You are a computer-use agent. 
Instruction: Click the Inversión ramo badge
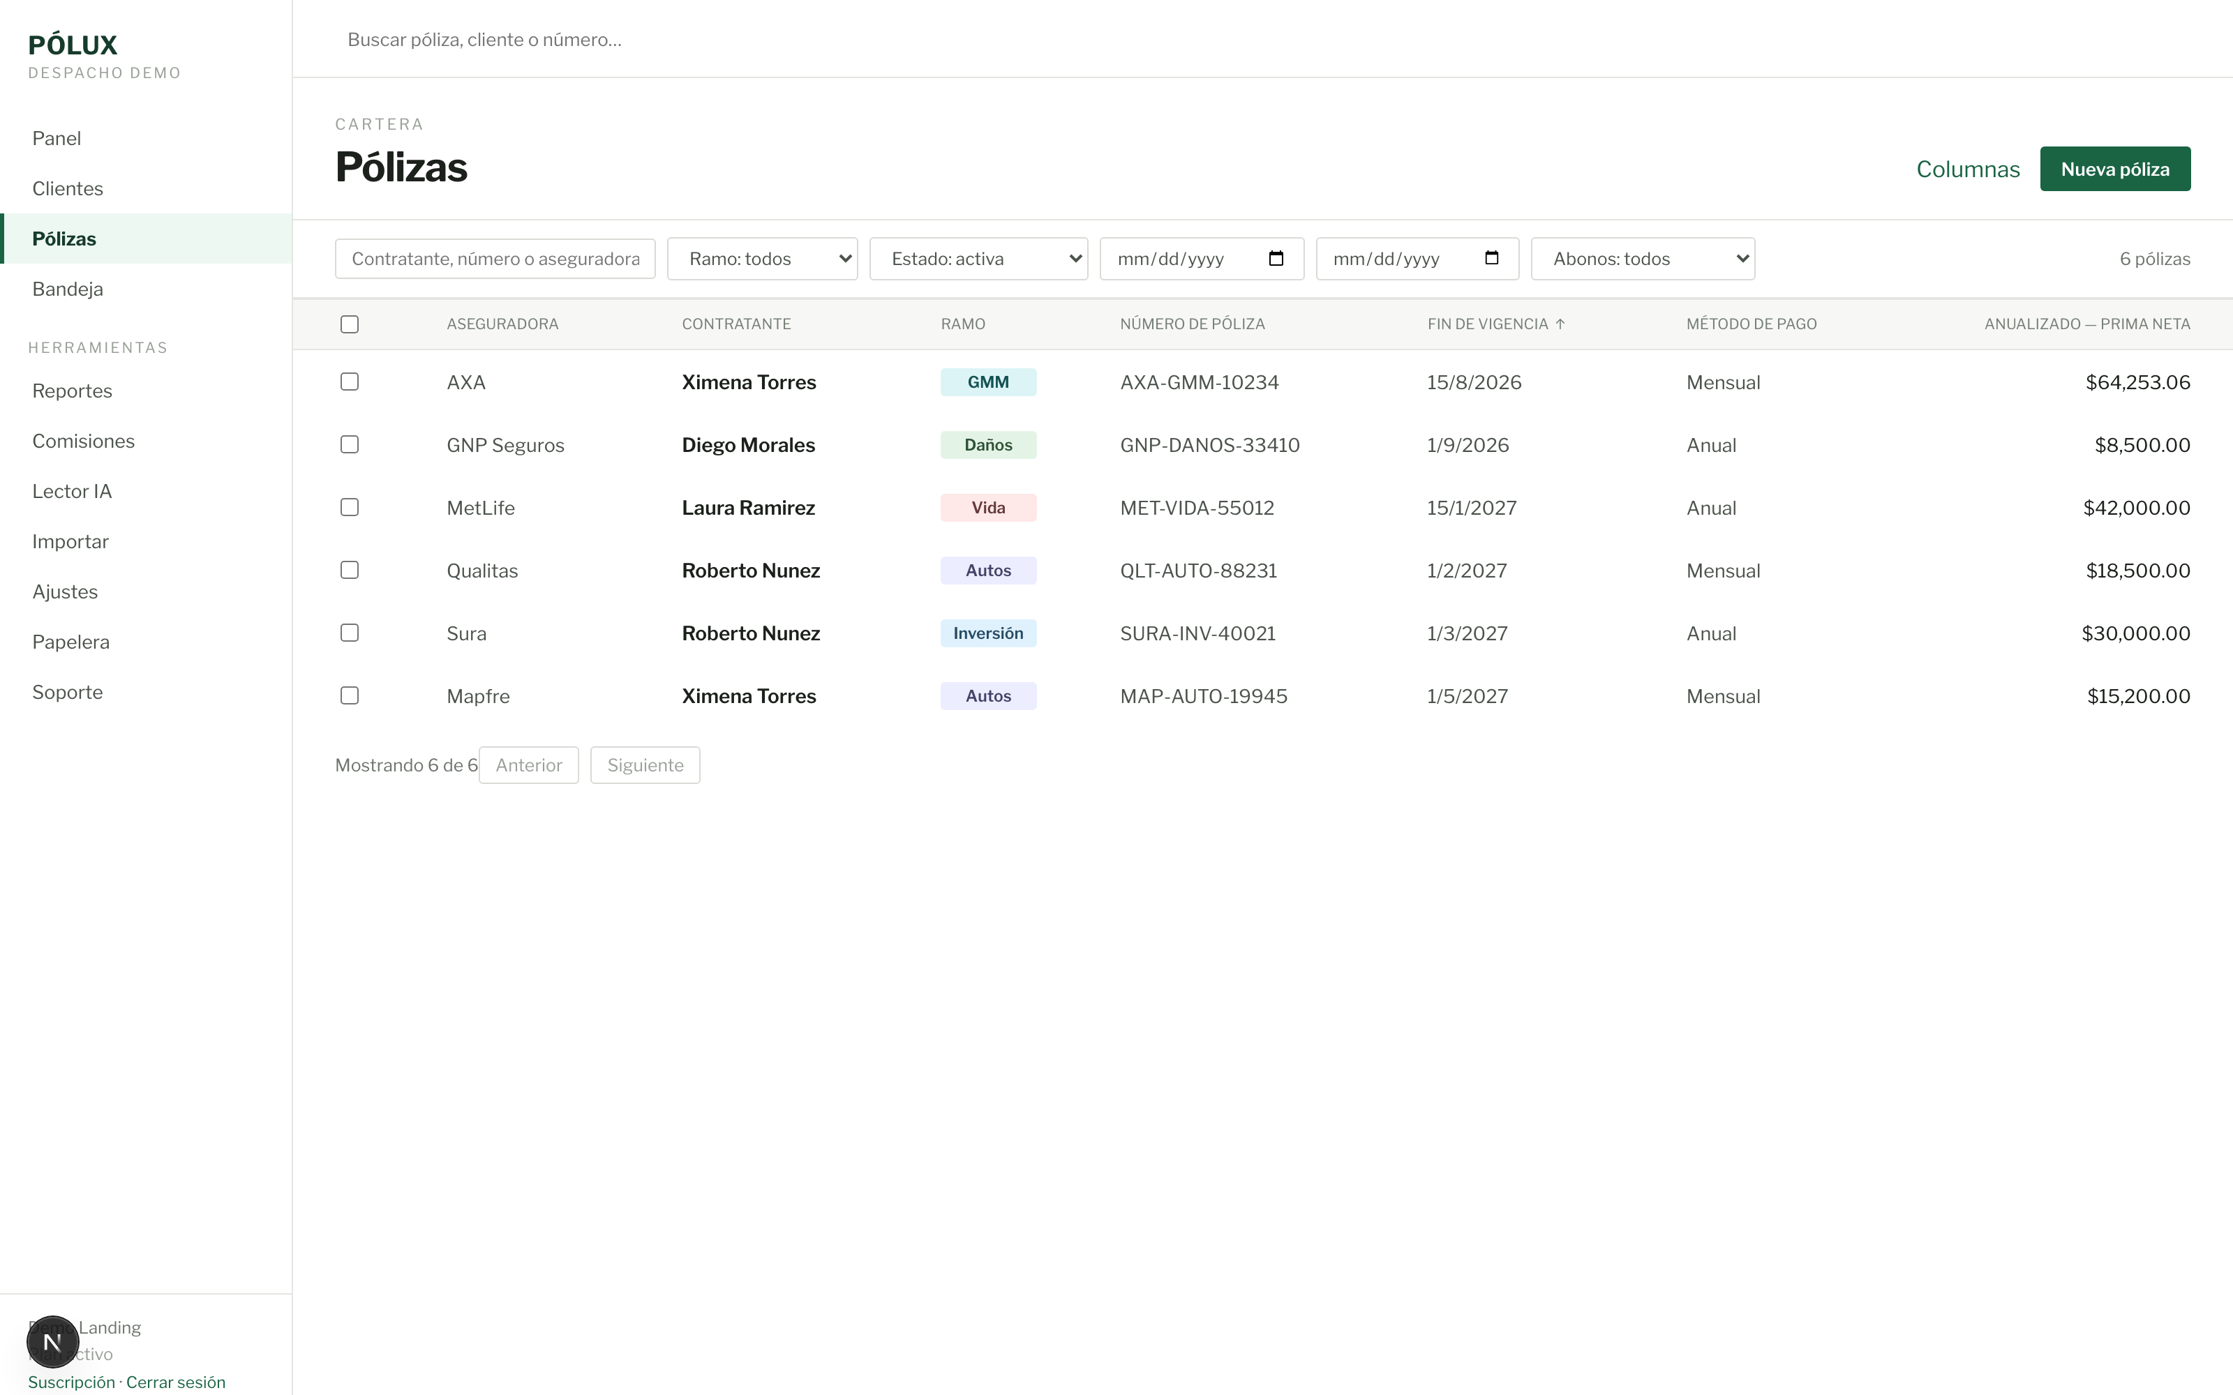988,633
